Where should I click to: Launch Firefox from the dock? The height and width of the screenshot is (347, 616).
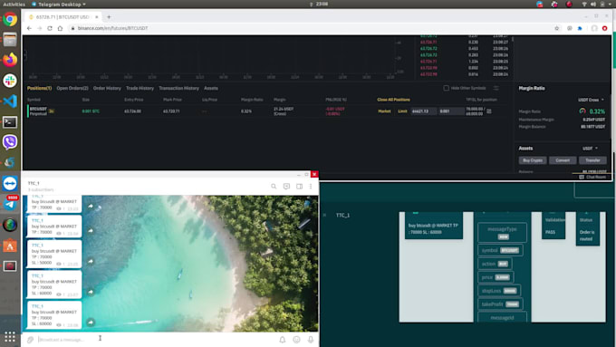coord(10,60)
